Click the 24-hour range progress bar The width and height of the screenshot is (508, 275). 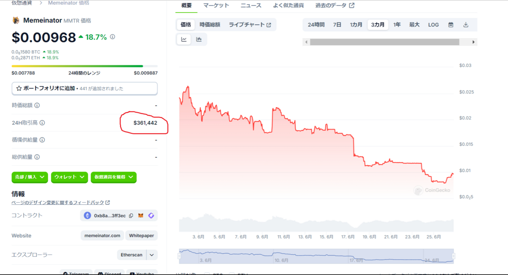pos(85,66)
